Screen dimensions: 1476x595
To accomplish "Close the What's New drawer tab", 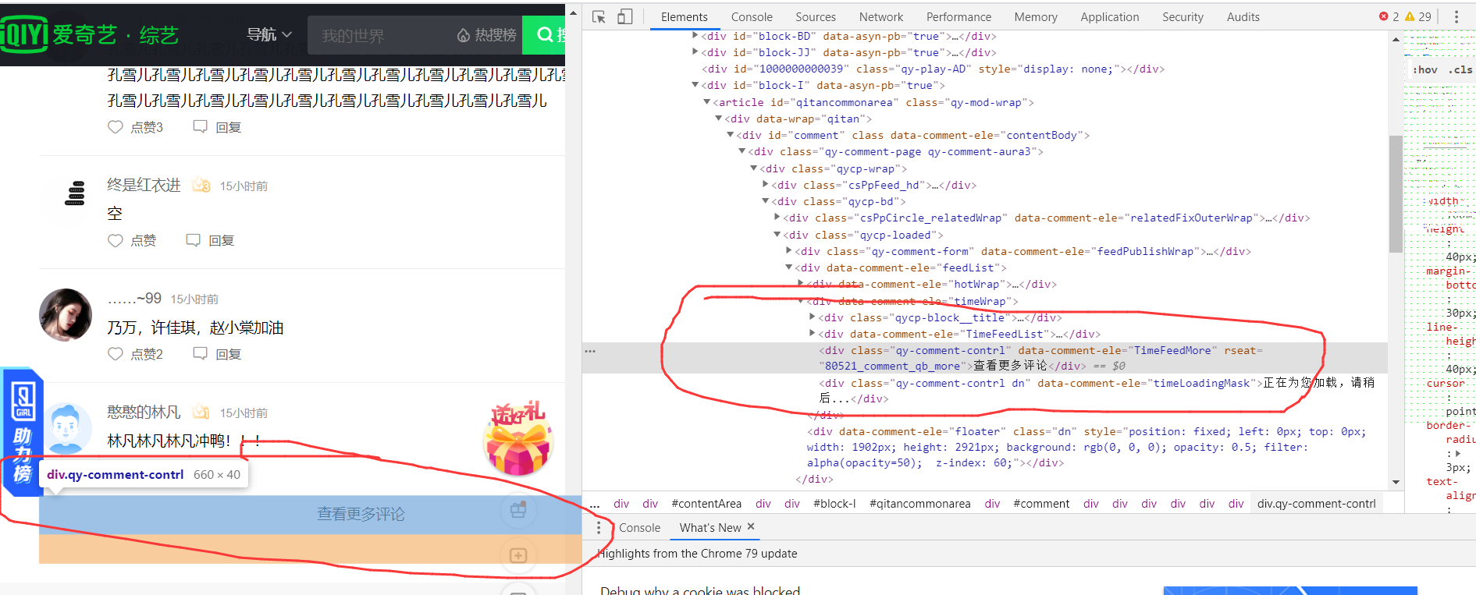I will [751, 527].
